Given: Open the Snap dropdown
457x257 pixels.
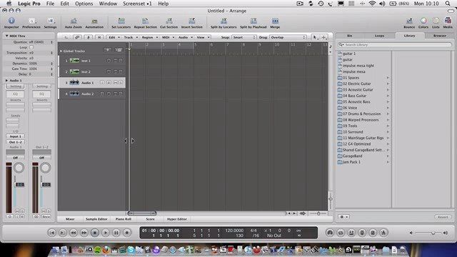Looking at the screenshot, I should 244,37.
